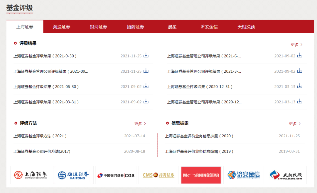Open 更多 for 信息披露 section
Viewport: 317px width, 193px height.
click(x=295, y=124)
